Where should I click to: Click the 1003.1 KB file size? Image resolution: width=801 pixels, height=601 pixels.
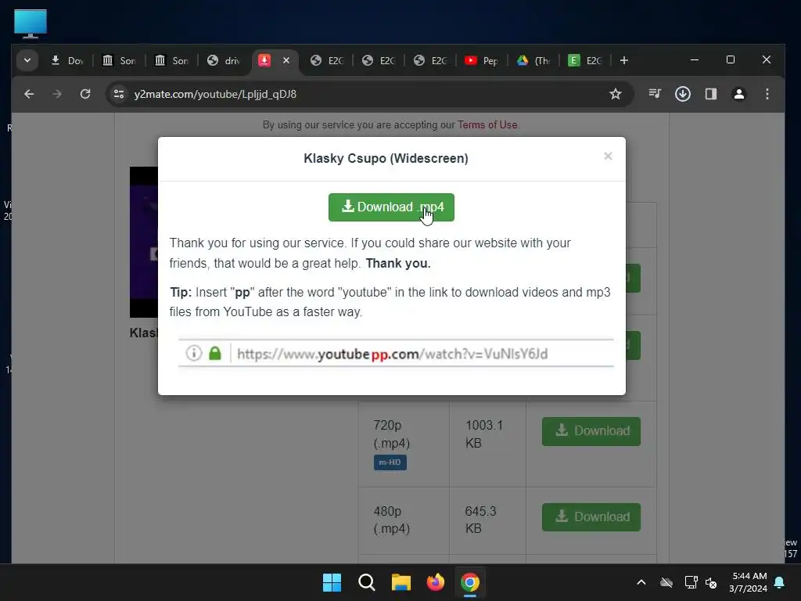click(x=484, y=434)
